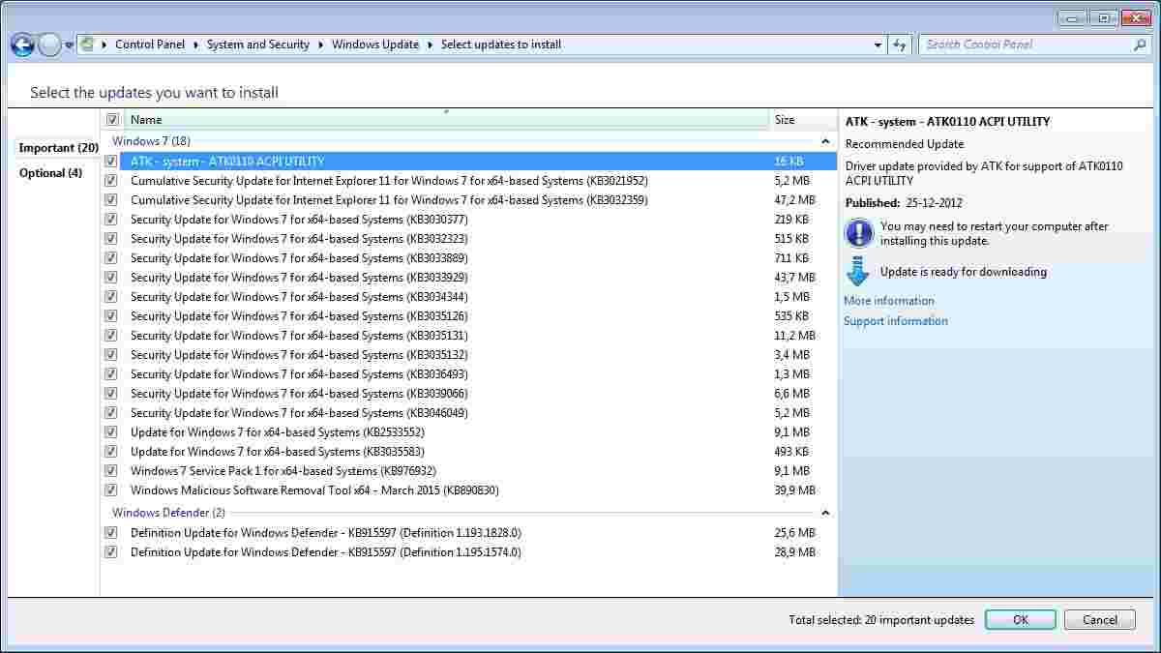Open the More information link
This screenshot has height=653, width=1161.
point(889,301)
